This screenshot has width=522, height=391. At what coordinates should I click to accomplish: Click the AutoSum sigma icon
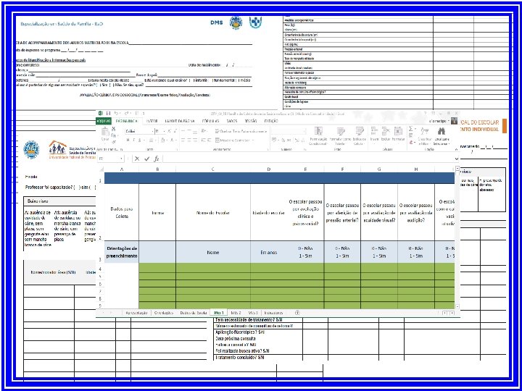pos(410,129)
